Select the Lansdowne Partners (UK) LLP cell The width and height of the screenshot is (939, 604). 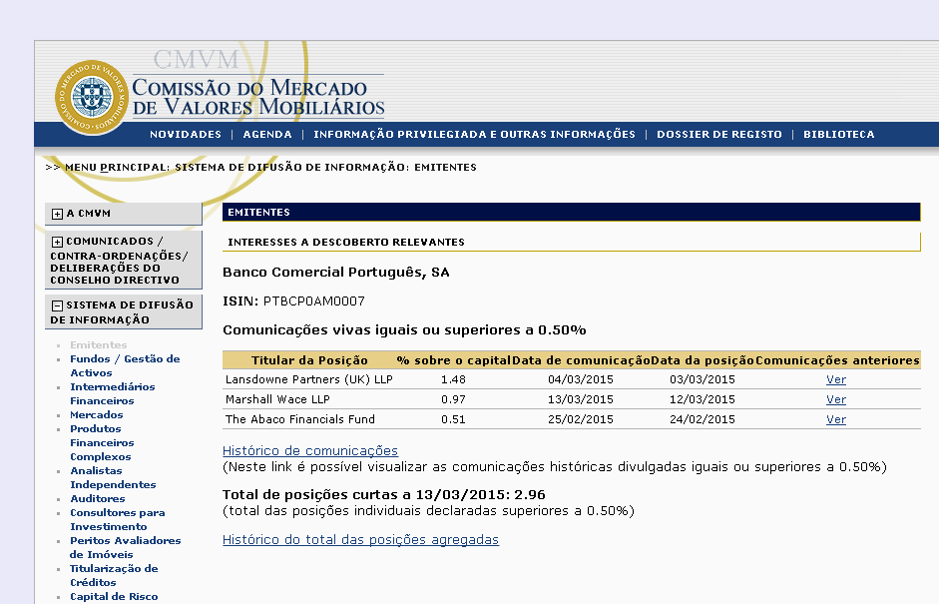click(309, 379)
